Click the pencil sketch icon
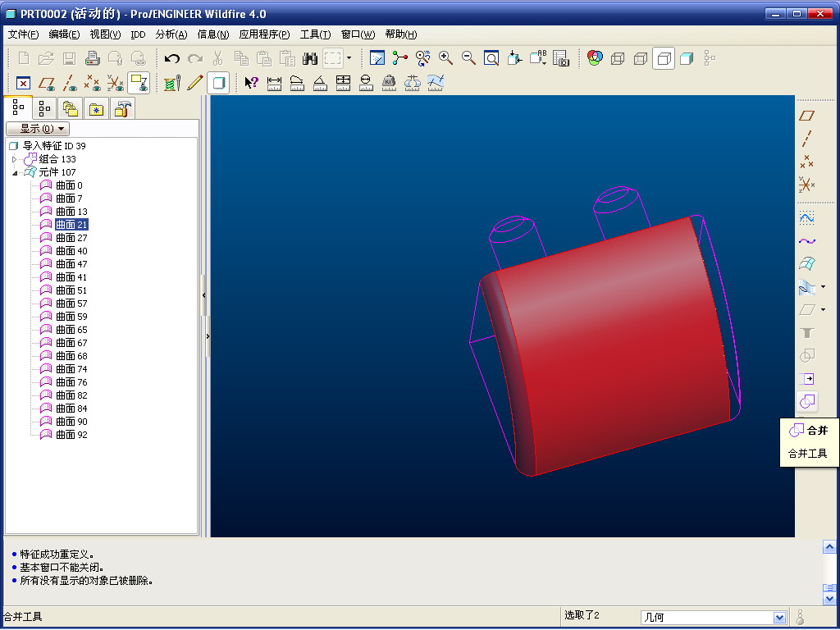The width and height of the screenshot is (840, 630). 195,83
